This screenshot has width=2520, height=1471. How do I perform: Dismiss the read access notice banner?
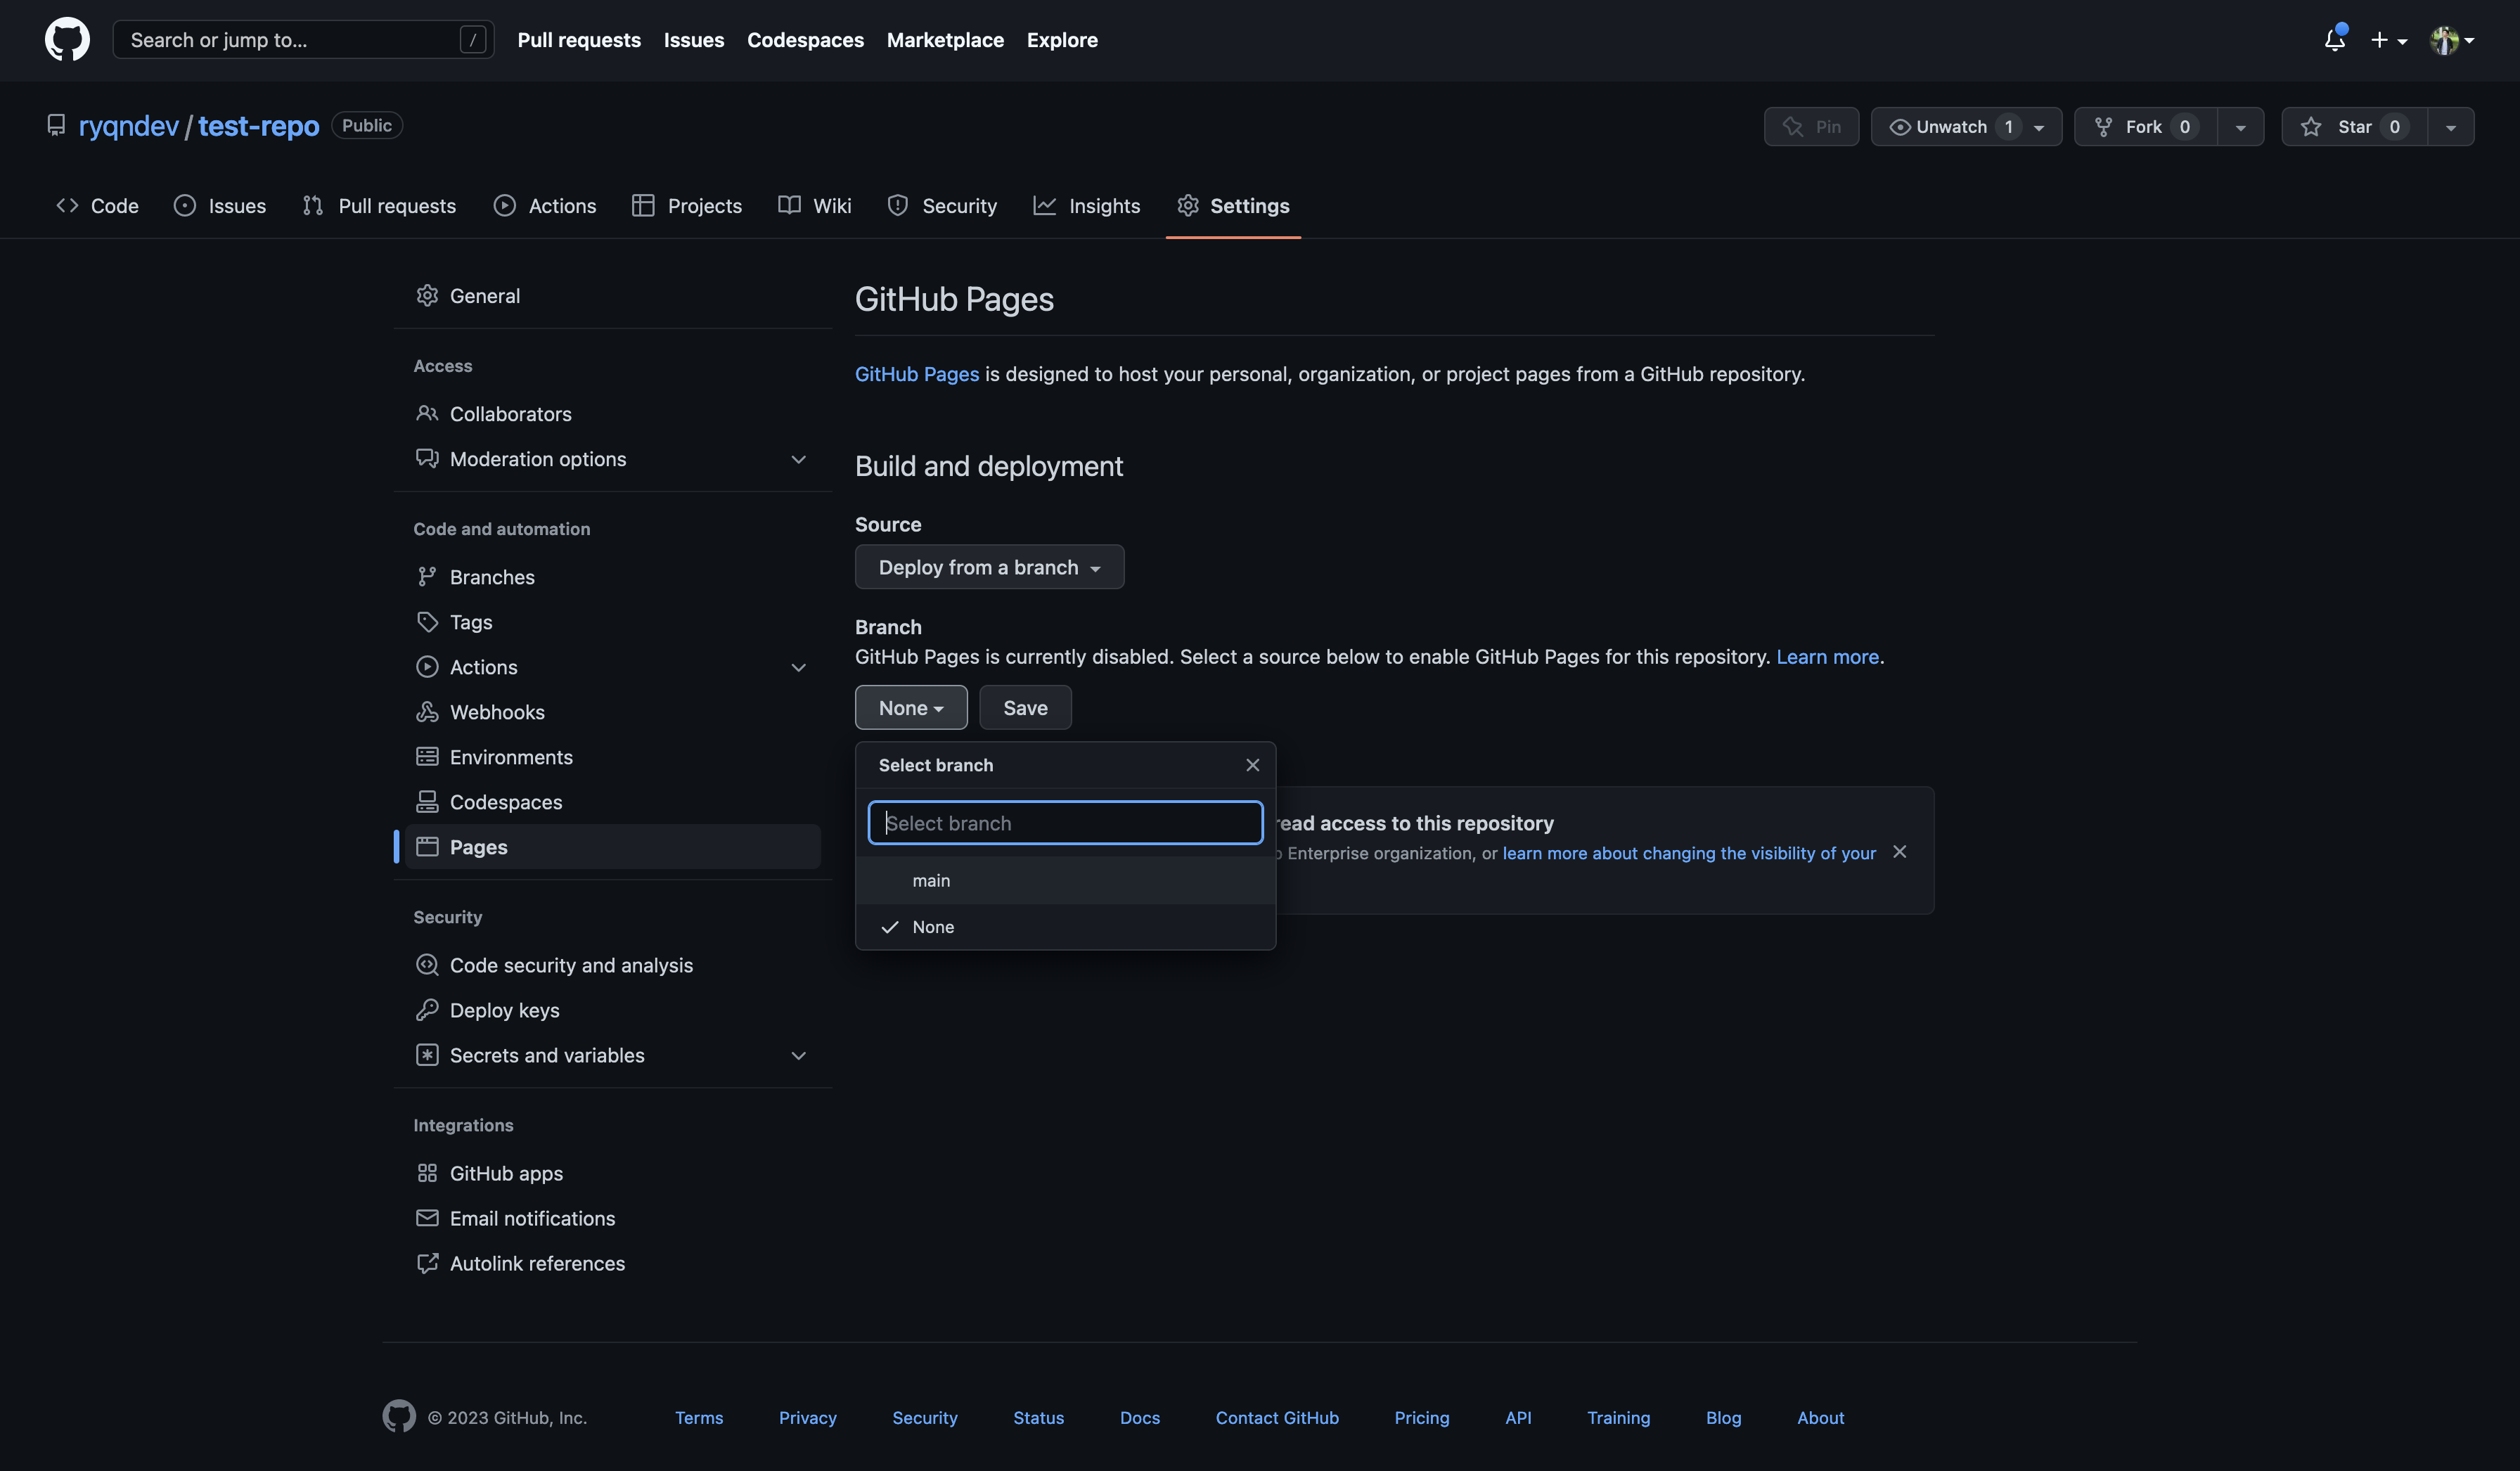1899,852
